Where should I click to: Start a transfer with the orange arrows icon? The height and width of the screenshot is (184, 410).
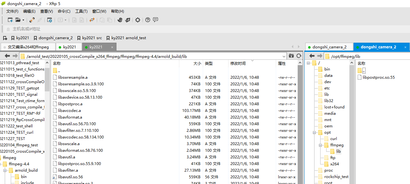(x=92, y=20)
